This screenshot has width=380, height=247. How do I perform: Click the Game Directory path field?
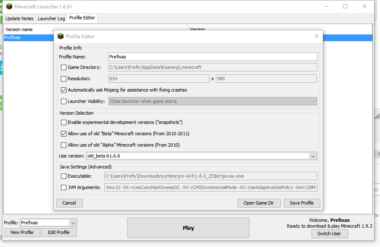[213, 67]
